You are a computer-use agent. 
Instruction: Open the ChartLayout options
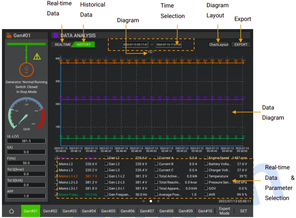[218, 44]
